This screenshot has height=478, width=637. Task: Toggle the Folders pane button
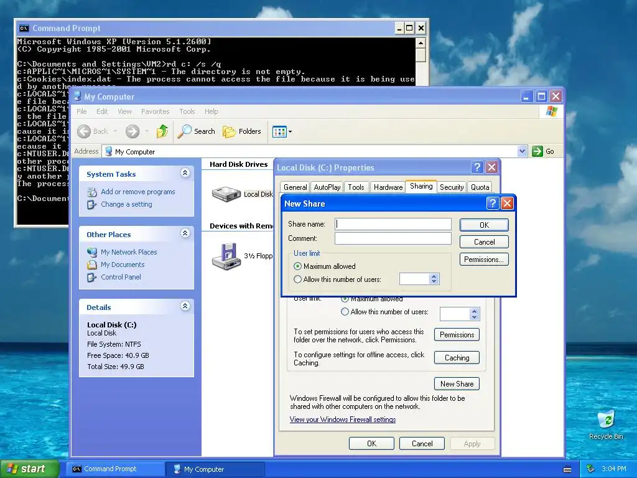tap(242, 131)
